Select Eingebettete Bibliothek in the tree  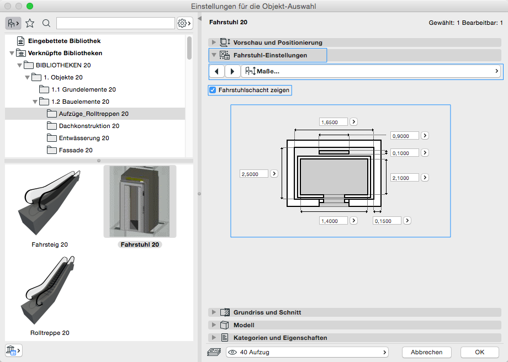(64, 41)
